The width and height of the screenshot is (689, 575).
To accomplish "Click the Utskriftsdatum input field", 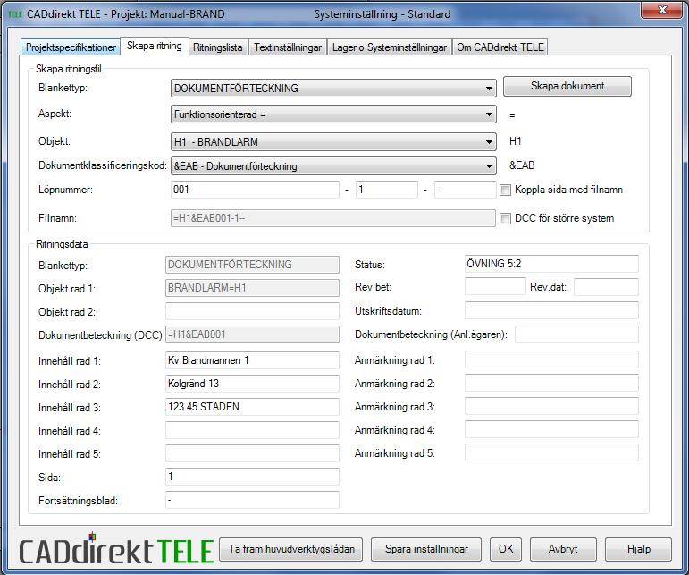I will (551, 310).
